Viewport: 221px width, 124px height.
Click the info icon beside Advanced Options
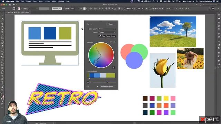[x=88, y=86]
